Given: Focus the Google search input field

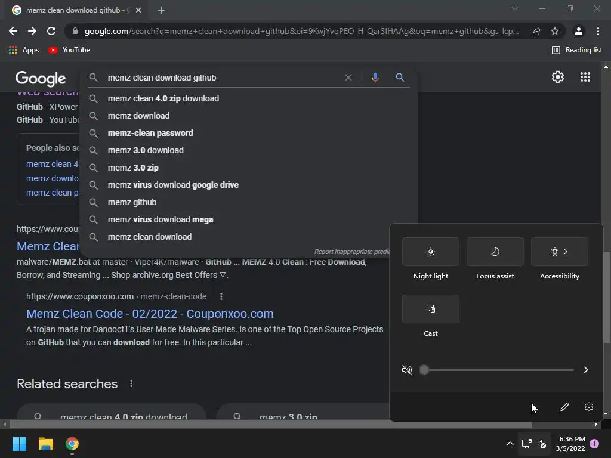Looking at the screenshot, I should [x=222, y=78].
